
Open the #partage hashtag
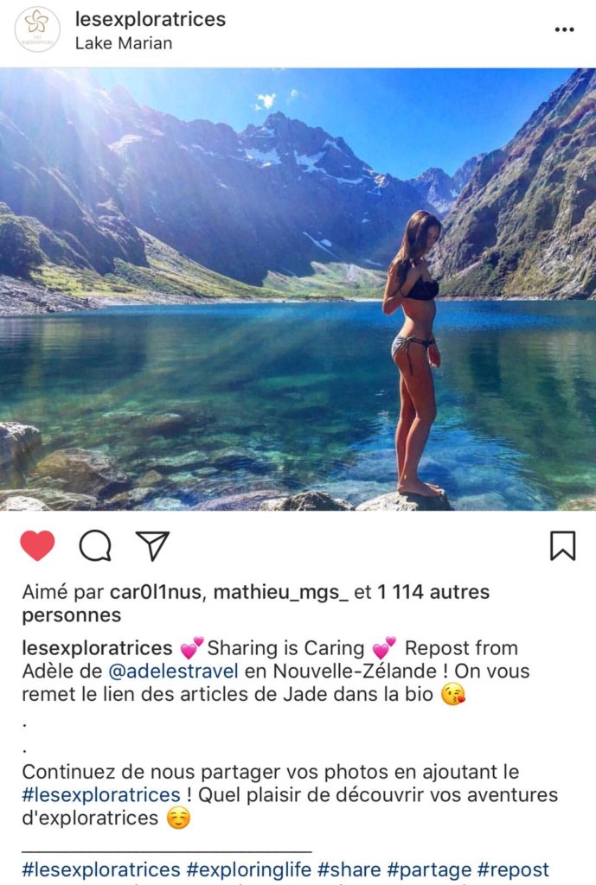pos(429,869)
